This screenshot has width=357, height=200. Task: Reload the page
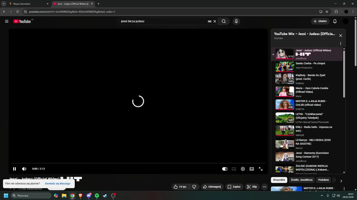click(17, 12)
